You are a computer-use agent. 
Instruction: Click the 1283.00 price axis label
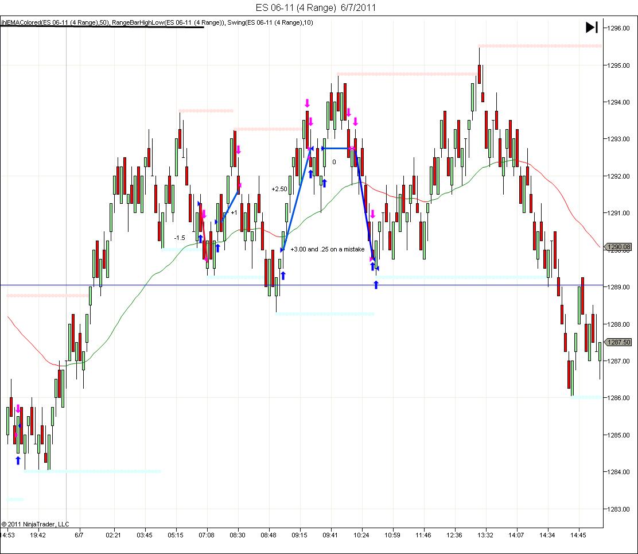point(618,509)
